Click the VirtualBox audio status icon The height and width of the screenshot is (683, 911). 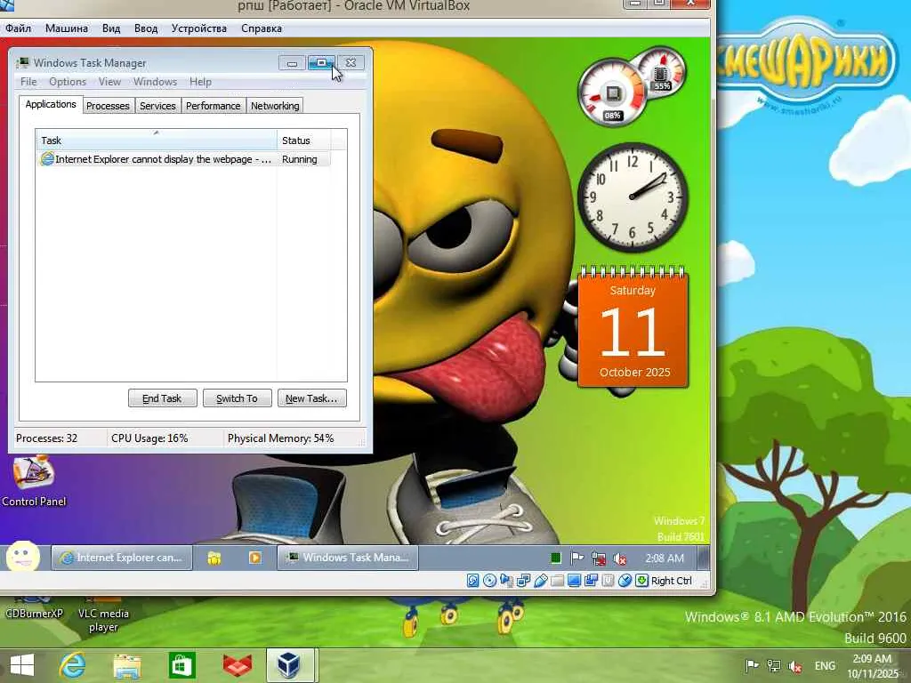506,580
